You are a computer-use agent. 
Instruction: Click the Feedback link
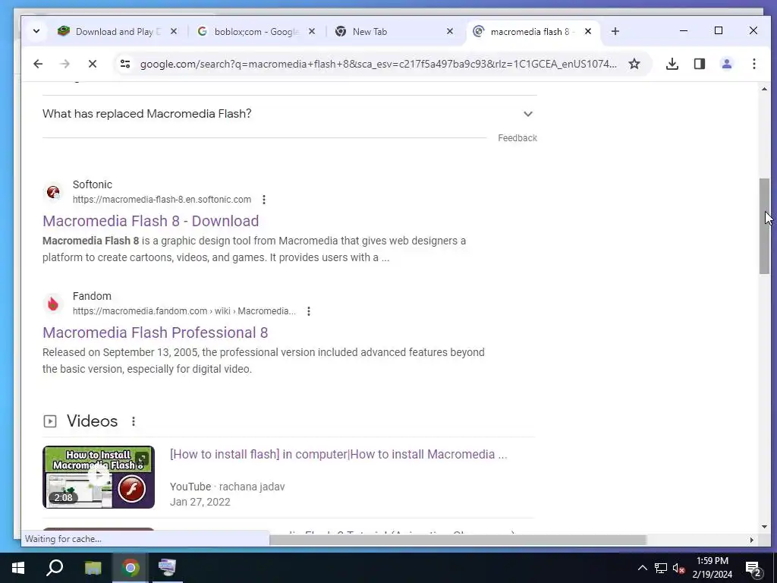(517, 138)
